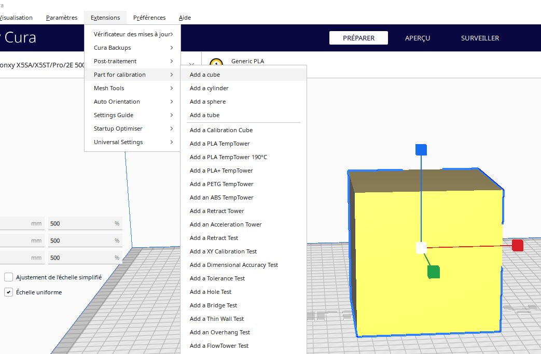Choose Add a cube

coord(244,75)
